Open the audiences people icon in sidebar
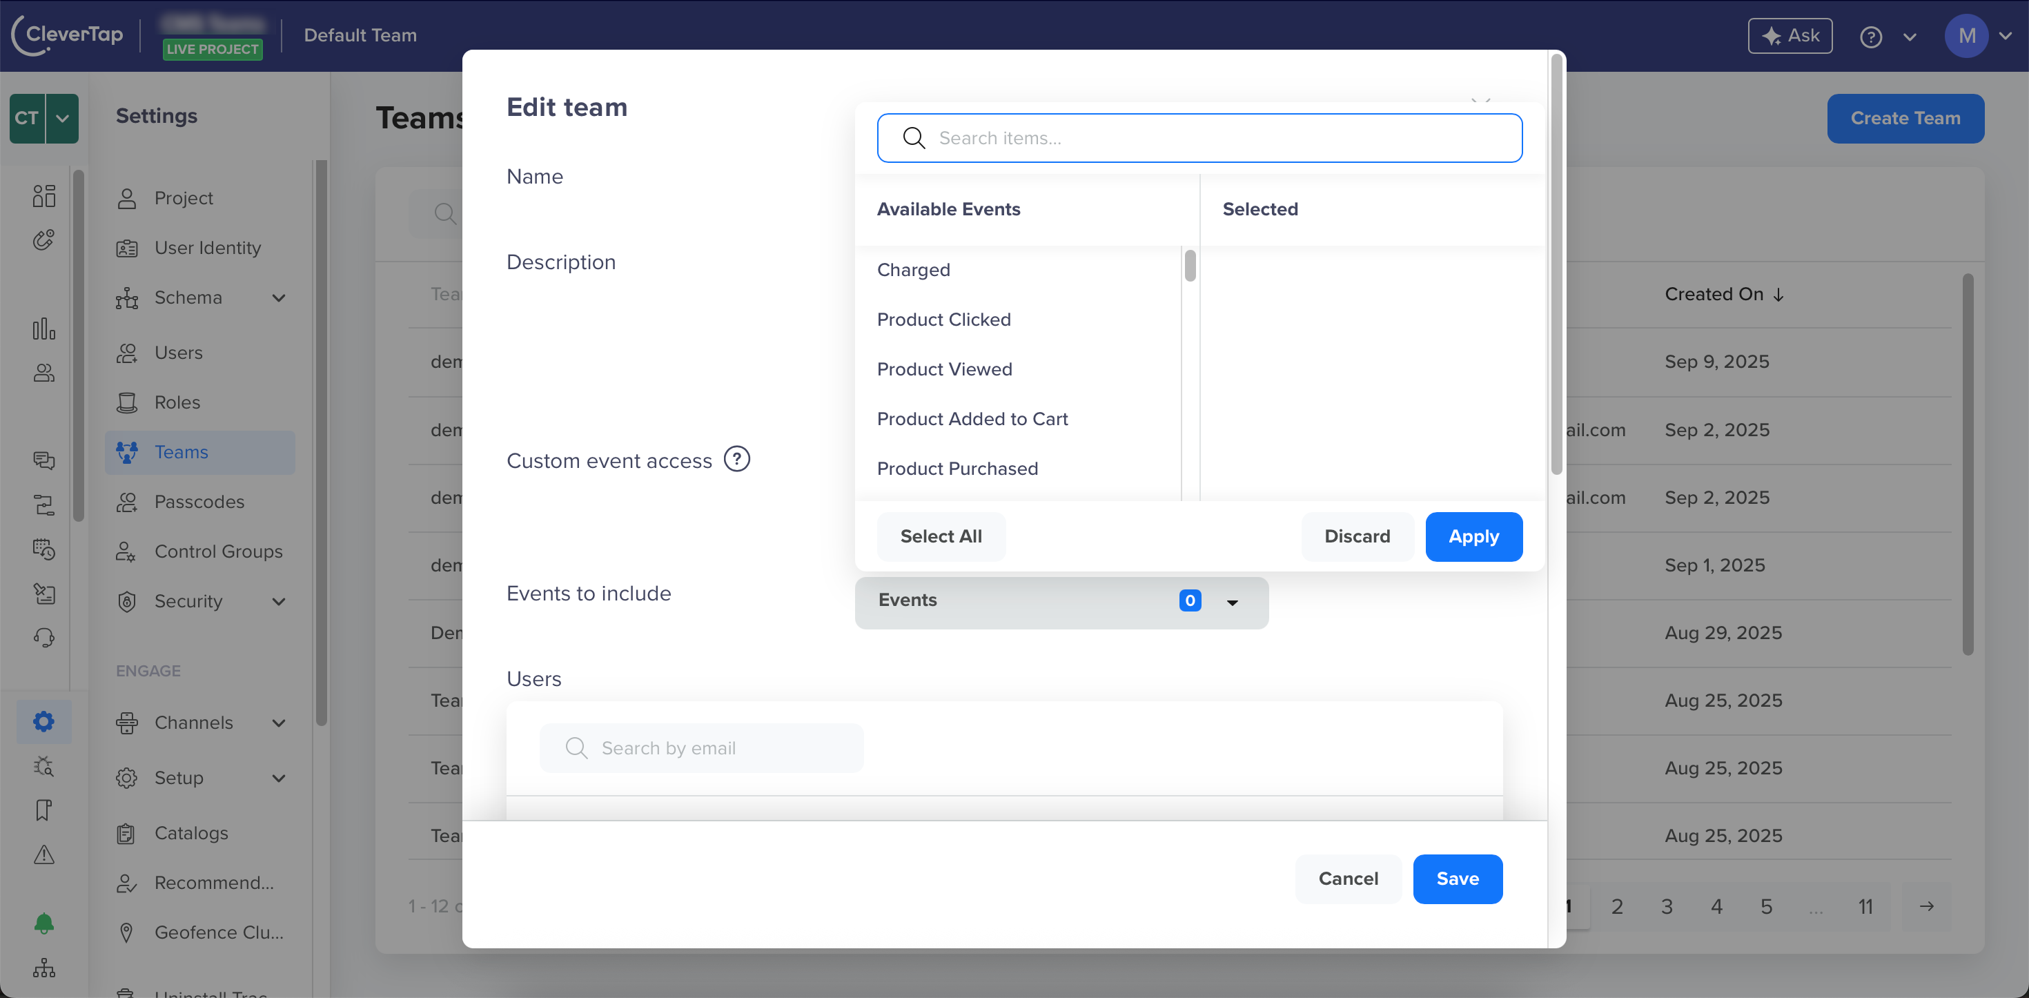Viewport: 2029px width, 998px height. (x=44, y=373)
